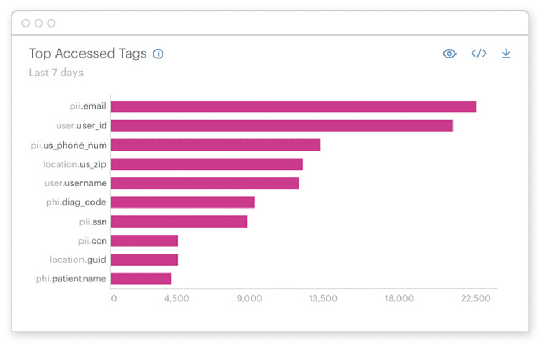Select the pii.ssn bar
The width and height of the screenshot is (543, 347).
[179, 222]
